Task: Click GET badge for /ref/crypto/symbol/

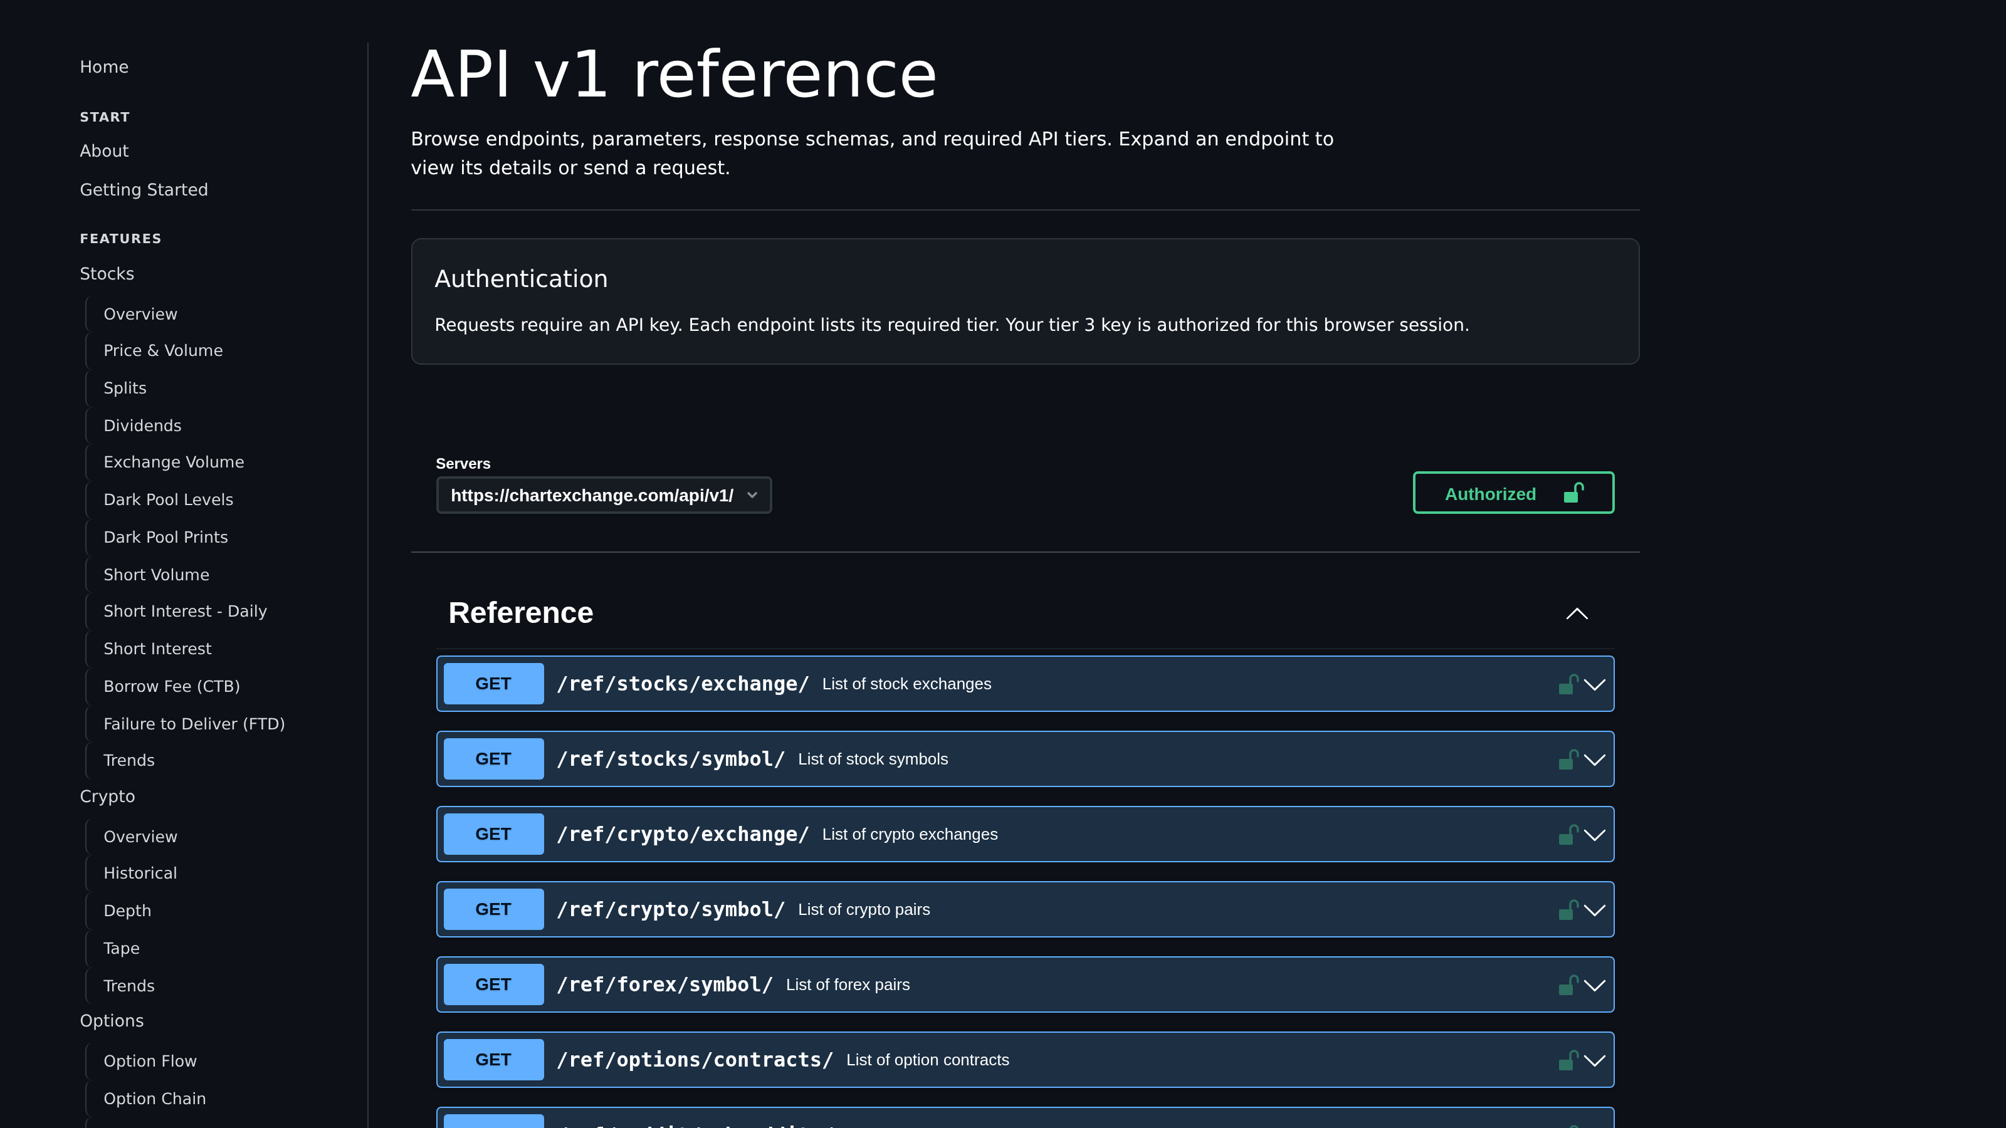Action: pos(494,909)
